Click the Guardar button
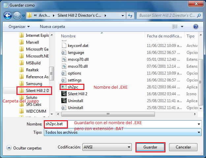The width and height of the screenshot is (206, 158). [x=150, y=147]
